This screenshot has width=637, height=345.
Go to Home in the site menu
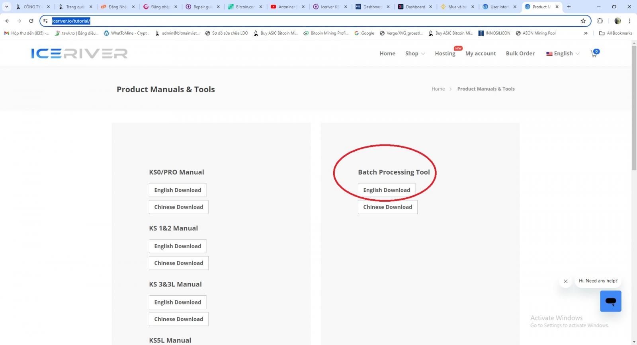387,53
